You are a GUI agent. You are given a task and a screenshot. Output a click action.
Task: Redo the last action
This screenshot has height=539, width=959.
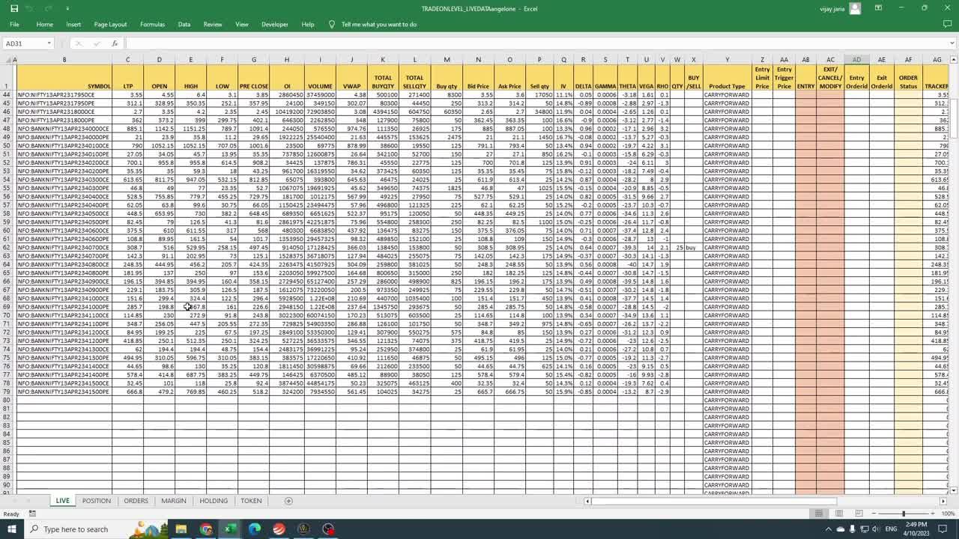pyautogui.click(x=49, y=8)
